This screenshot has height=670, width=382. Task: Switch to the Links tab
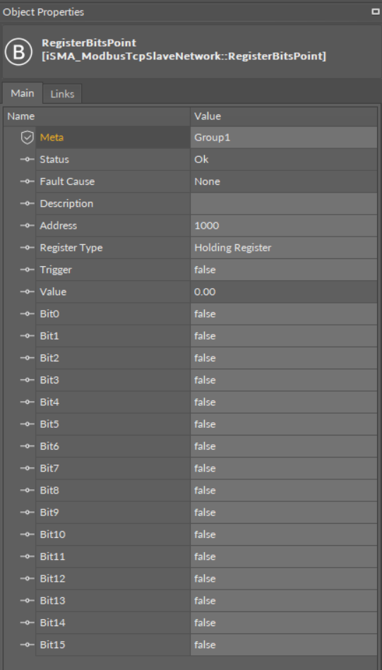(x=62, y=94)
